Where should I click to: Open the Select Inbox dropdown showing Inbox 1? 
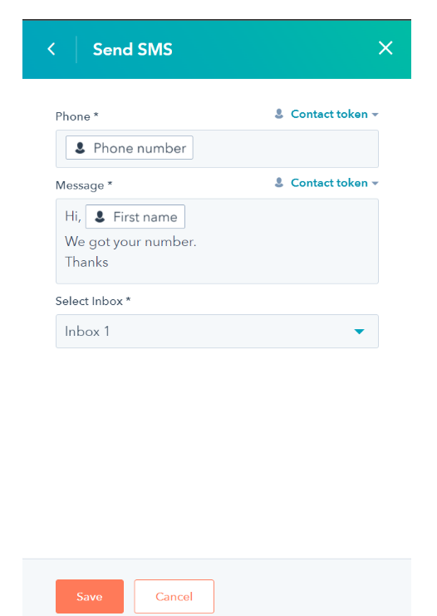[x=217, y=331]
